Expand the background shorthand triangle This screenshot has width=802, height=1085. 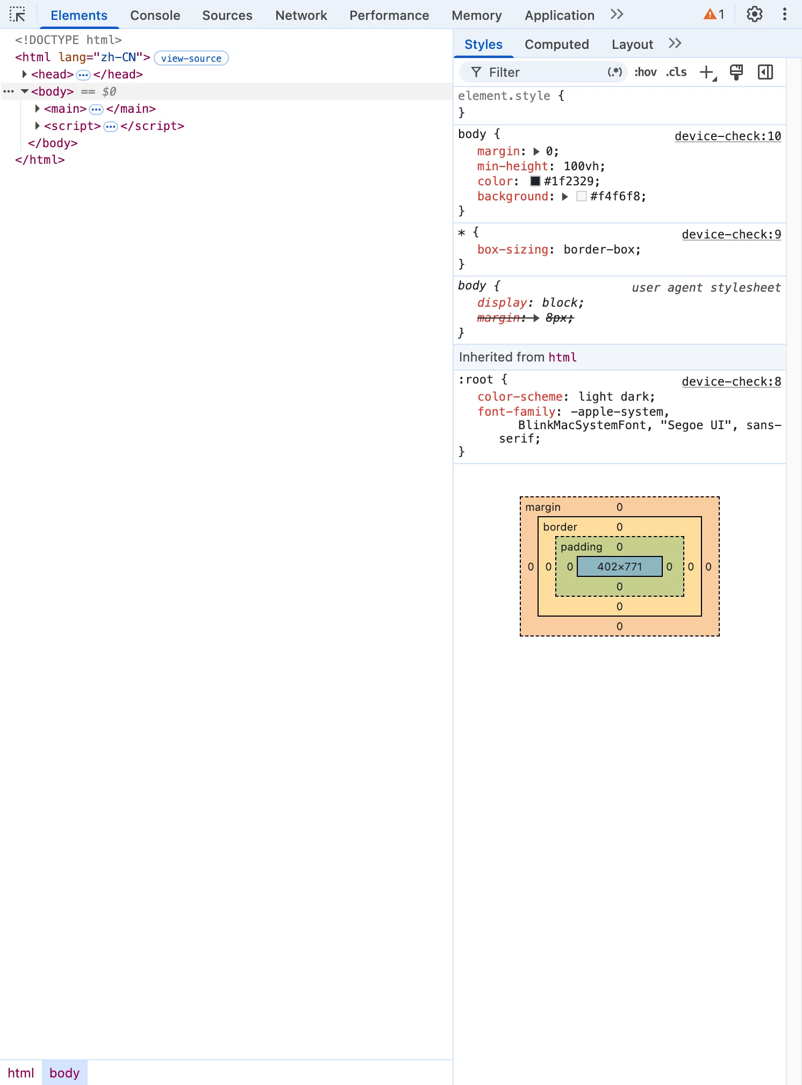point(564,197)
